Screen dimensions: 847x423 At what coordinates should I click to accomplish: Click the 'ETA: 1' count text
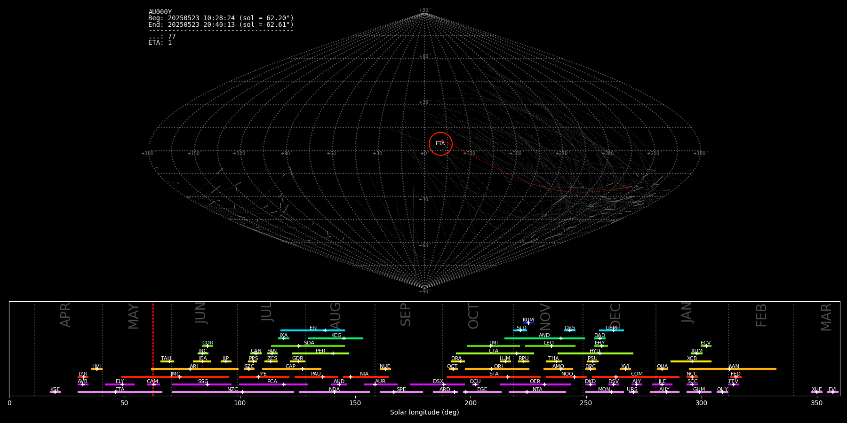coord(160,42)
